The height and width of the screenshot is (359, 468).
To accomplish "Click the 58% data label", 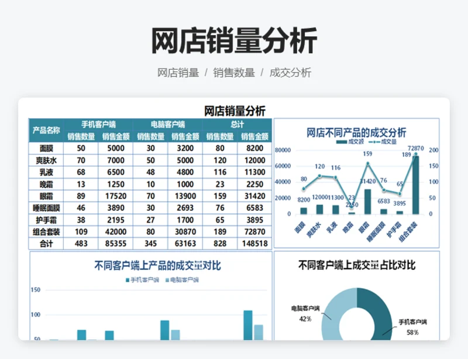I will [x=412, y=333].
